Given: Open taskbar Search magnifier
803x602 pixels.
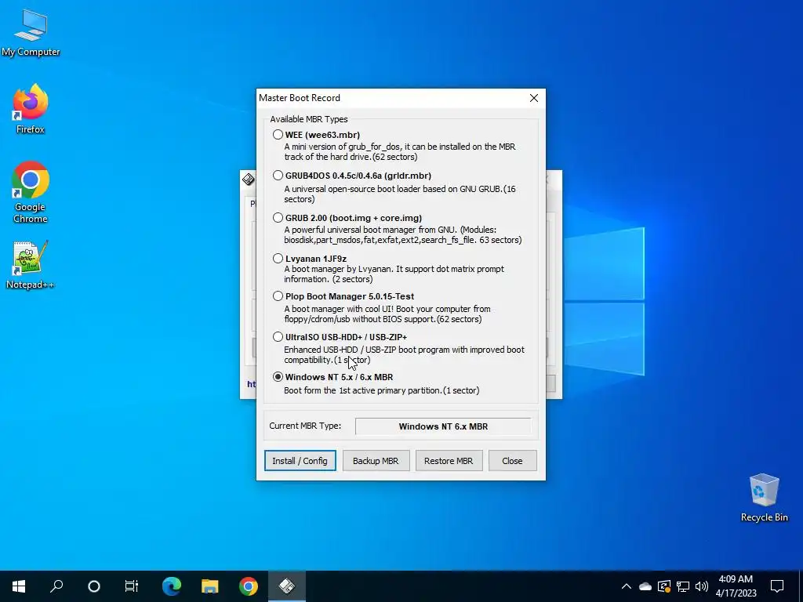Looking at the screenshot, I should [x=56, y=586].
